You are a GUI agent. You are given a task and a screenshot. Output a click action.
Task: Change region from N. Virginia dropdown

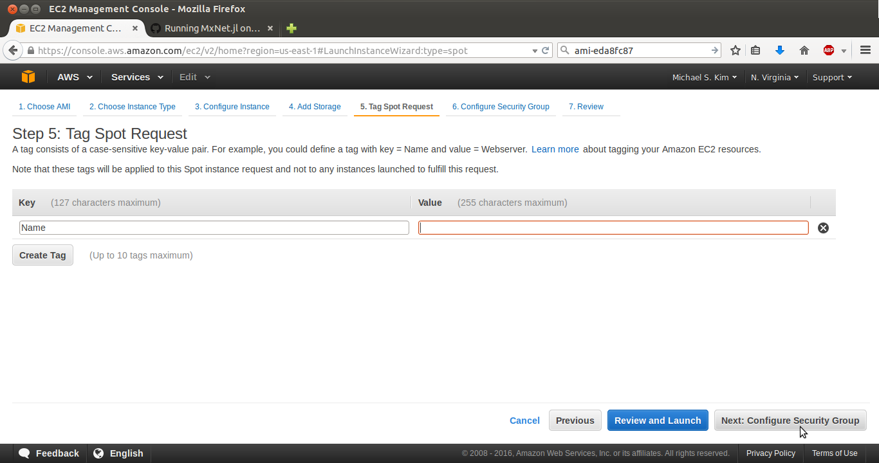coord(775,77)
